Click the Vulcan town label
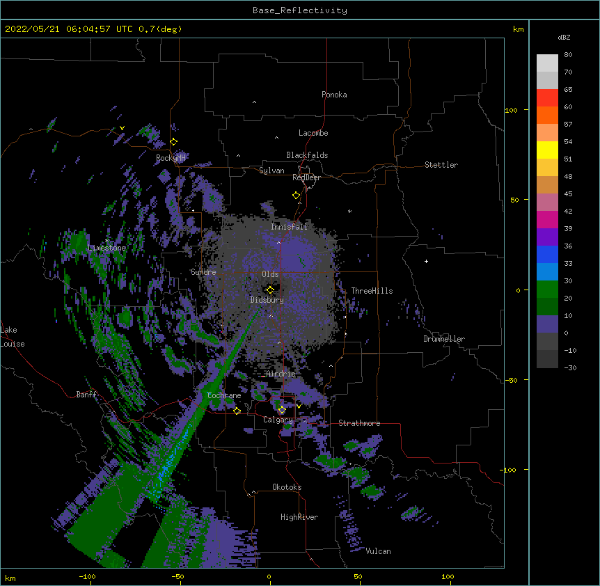Image resolution: width=600 pixels, height=586 pixels. [x=378, y=551]
